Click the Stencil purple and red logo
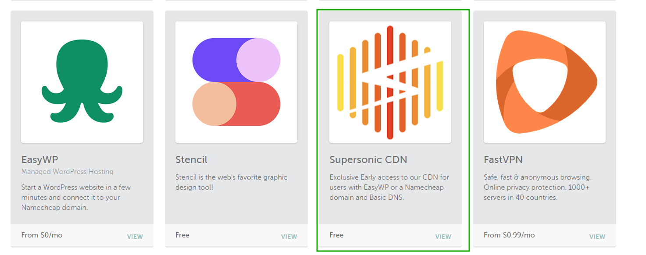 236,82
